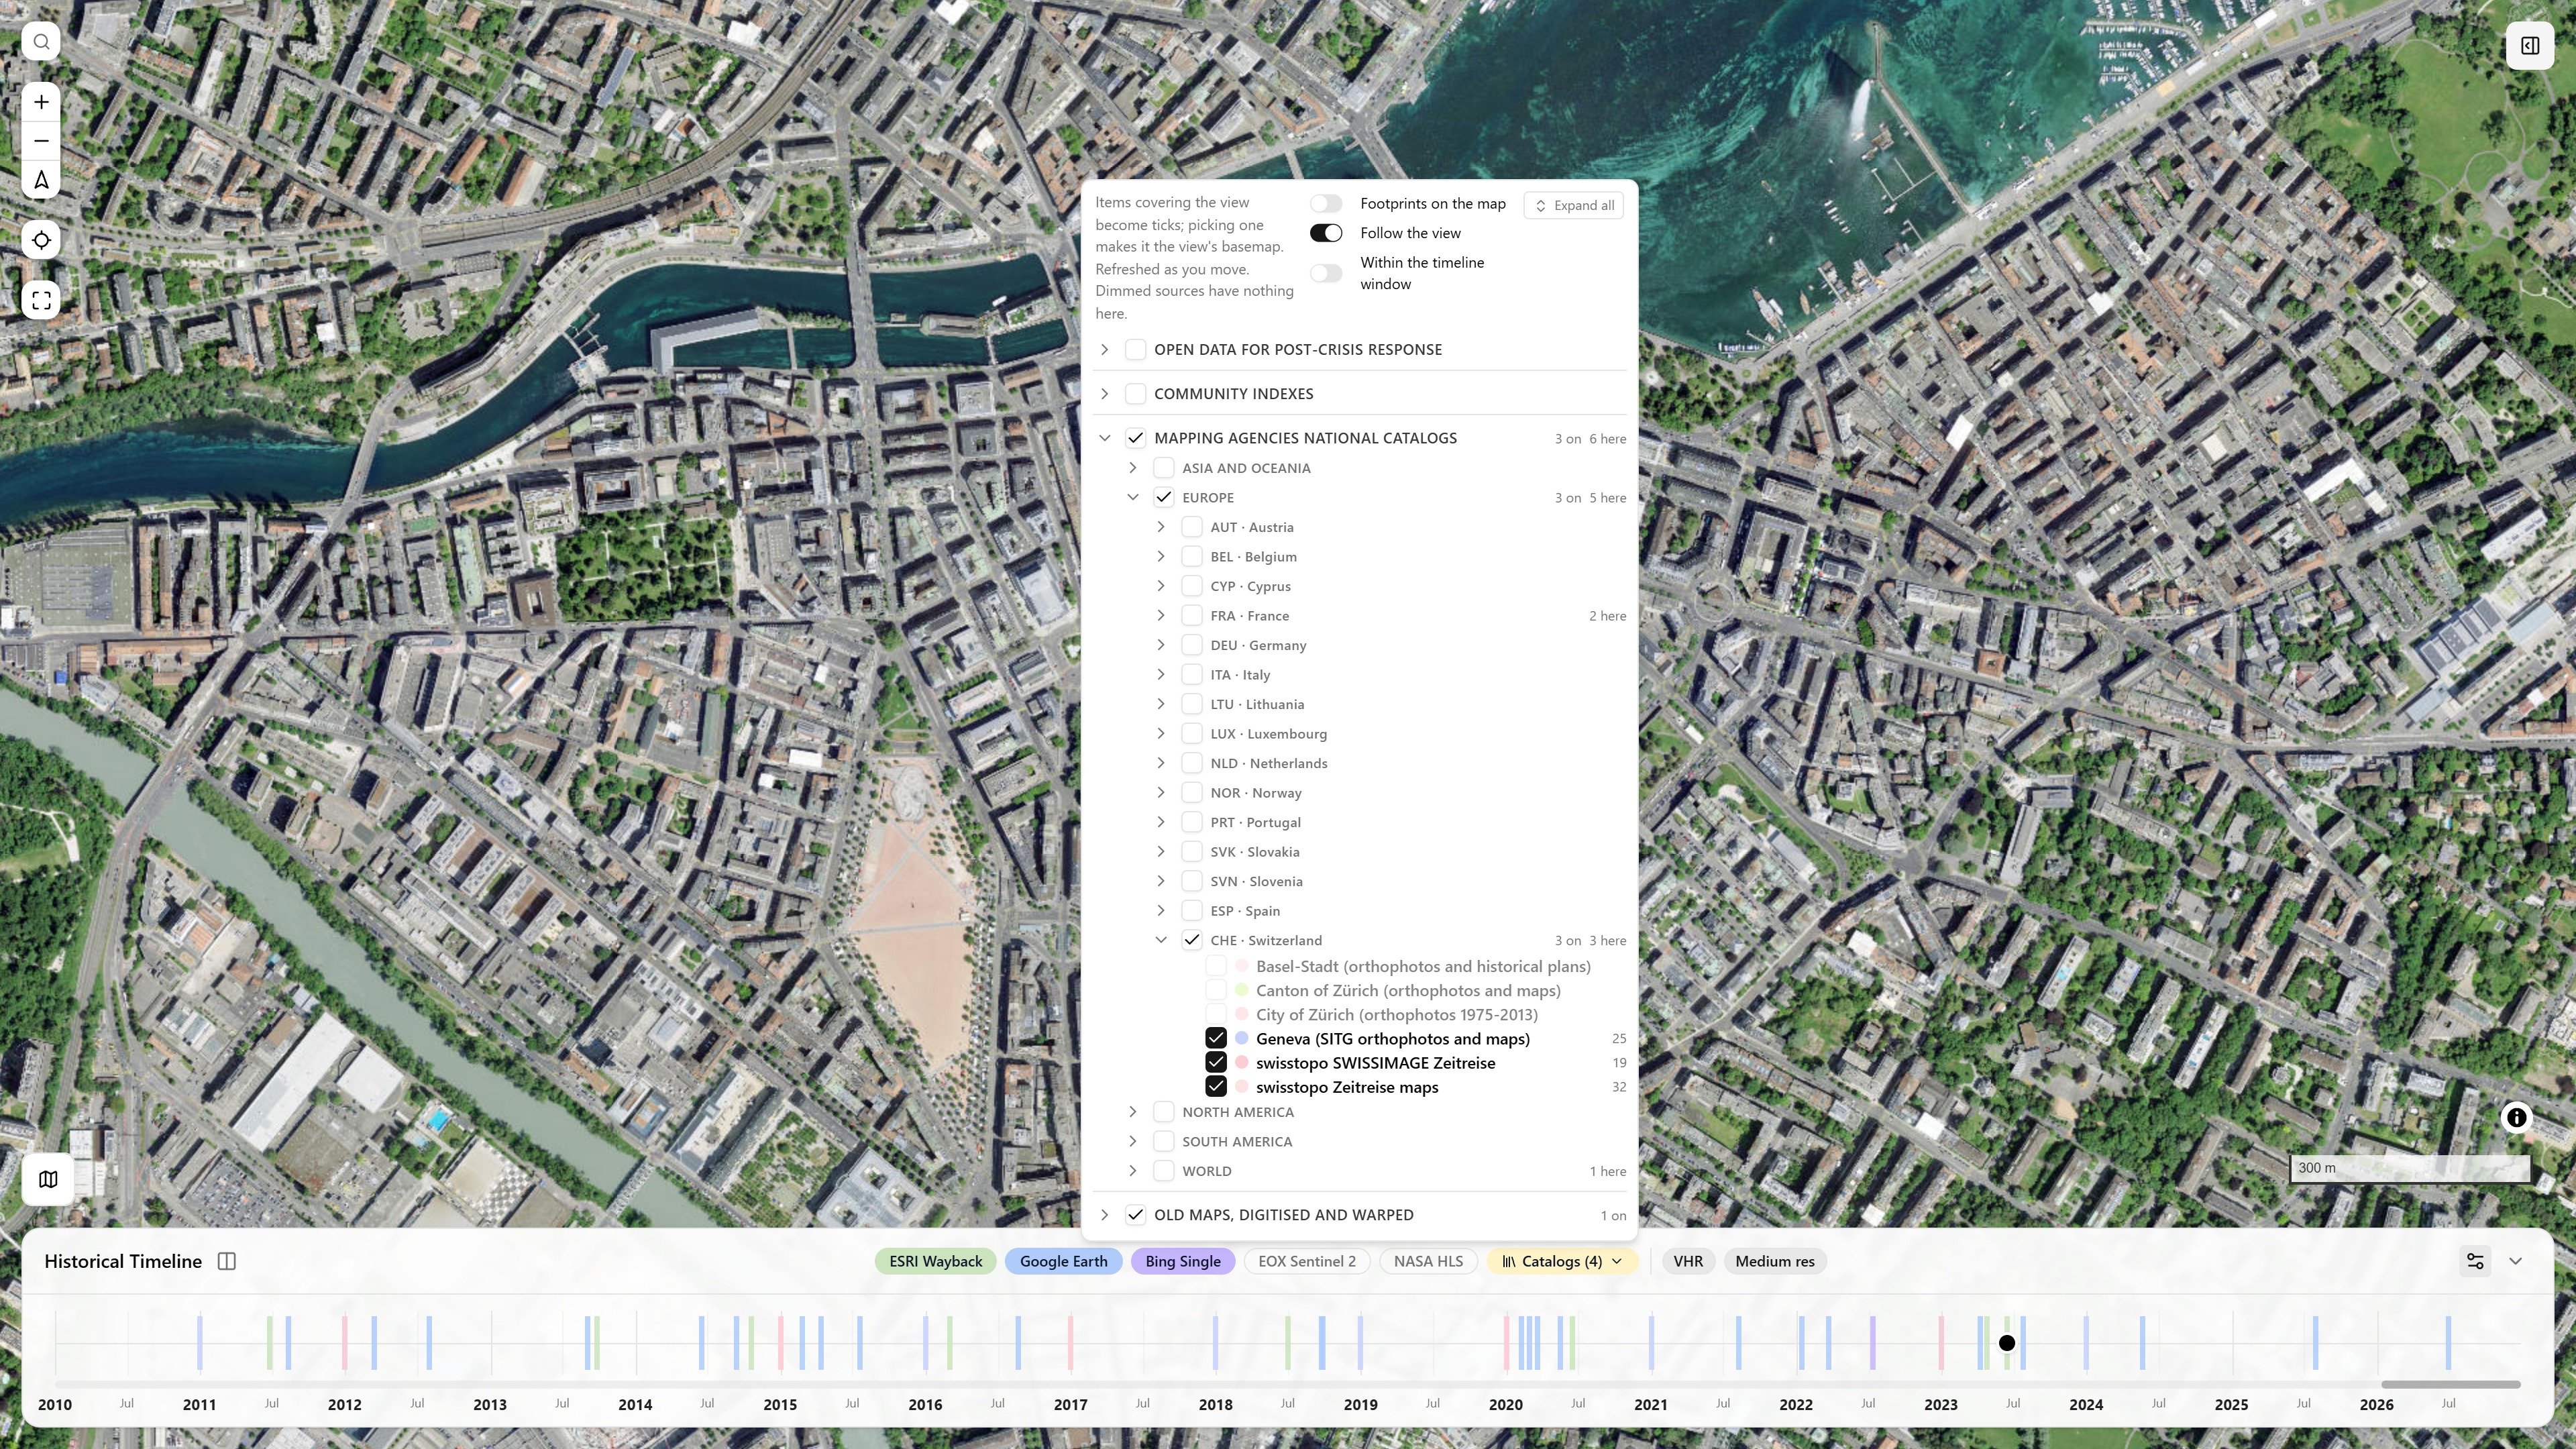Viewport: 2576px width, 1449px height.
Task: Click the South America row label
Action: coord(1237,1141)
